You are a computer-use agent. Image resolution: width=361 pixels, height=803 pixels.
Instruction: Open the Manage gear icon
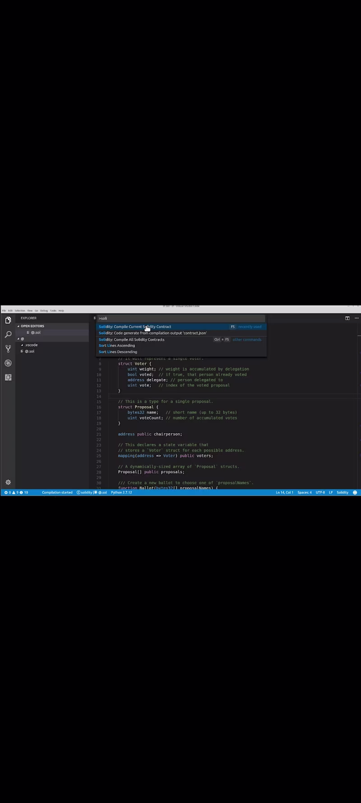pyautogui.click(x=8, y=482)
